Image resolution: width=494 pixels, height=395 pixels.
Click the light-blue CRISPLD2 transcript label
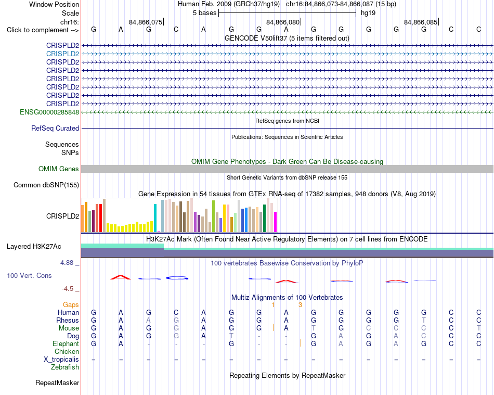coord(62,54)
